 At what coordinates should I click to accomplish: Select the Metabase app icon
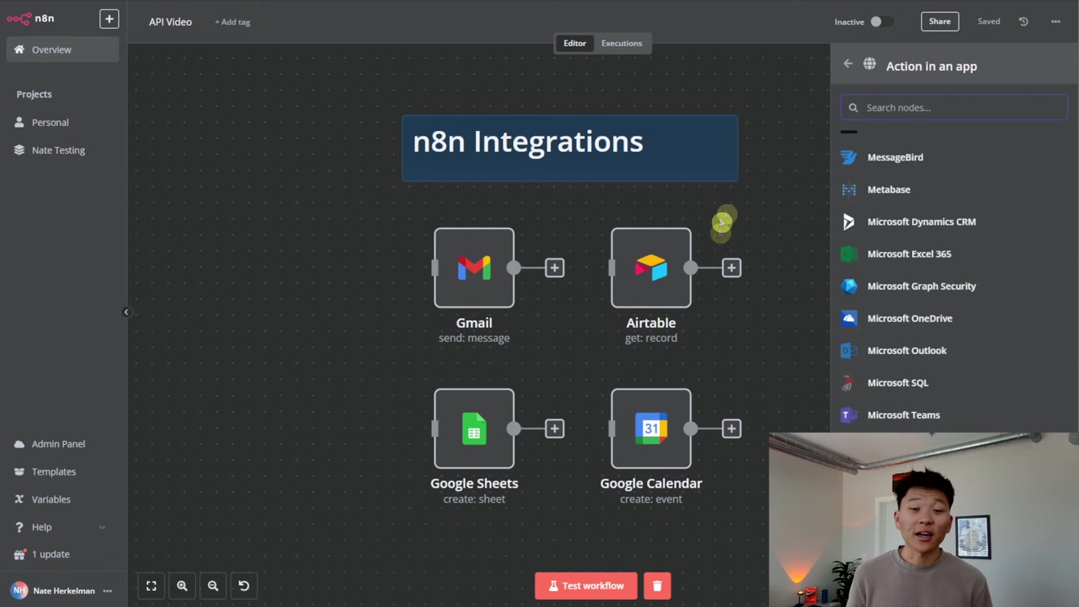849,189
